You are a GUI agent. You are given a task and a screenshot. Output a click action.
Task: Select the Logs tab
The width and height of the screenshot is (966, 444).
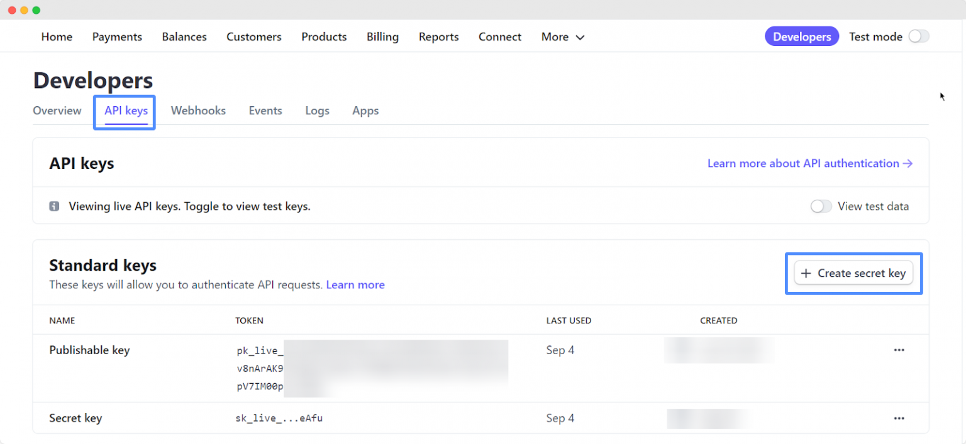pyautogui.click(x=317, y=111)
